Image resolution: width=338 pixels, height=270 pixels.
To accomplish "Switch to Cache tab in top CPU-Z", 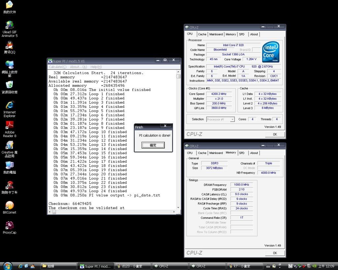I will tap(202, 34).
